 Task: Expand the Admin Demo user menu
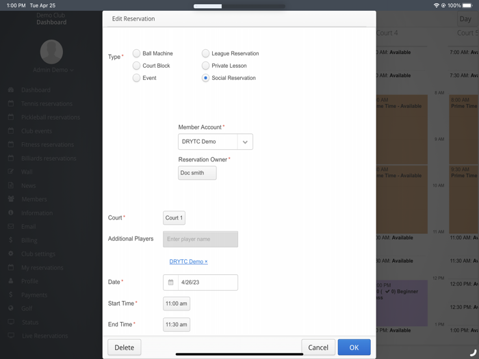53,70
